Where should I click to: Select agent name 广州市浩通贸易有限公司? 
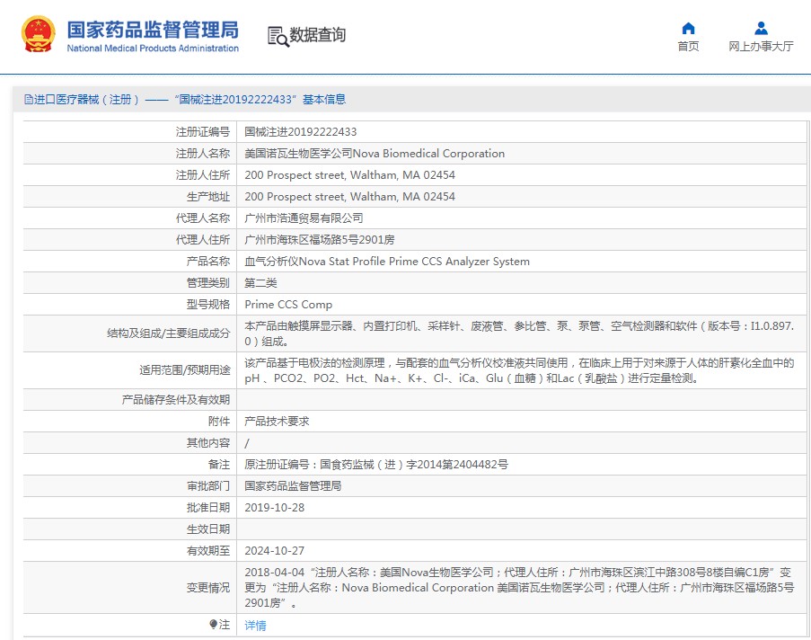click(304, 218)
